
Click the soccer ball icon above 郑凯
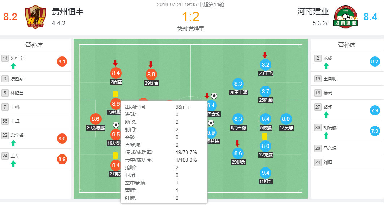pos(116,125)
